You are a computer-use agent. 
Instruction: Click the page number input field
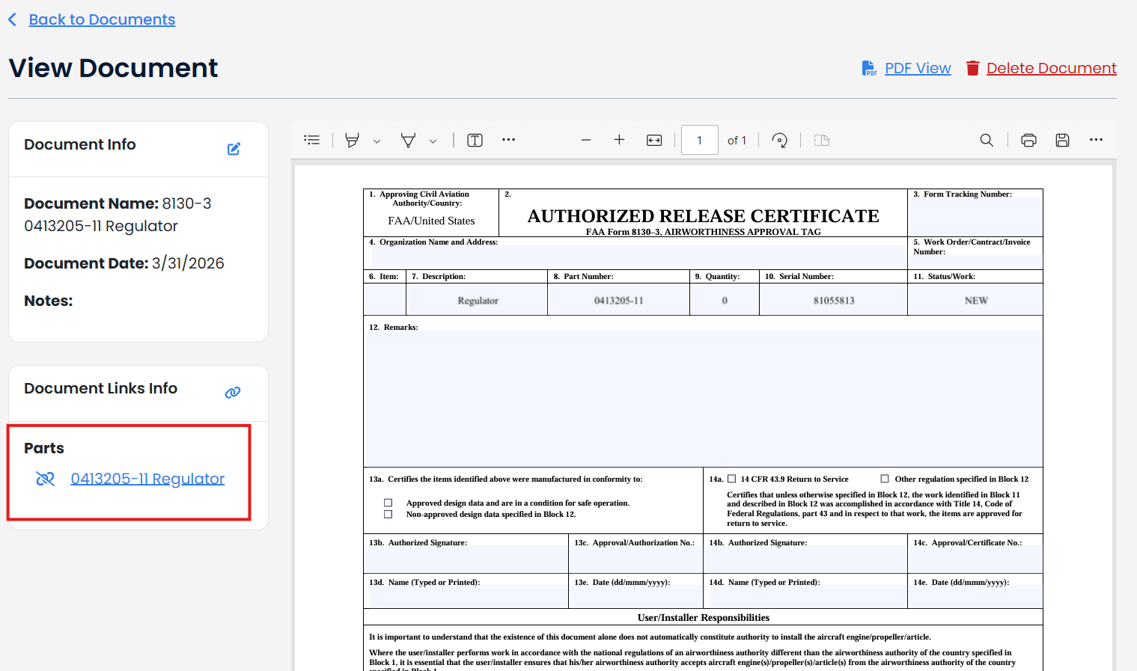coord(699,140)
